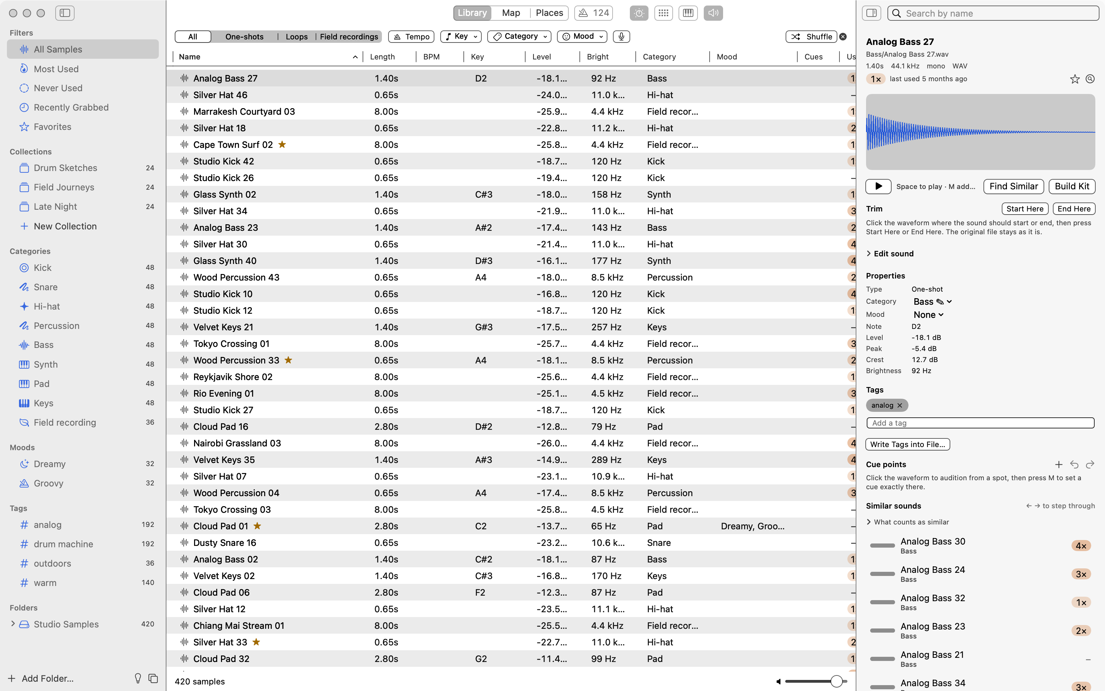
Task: Click the circular icon beside the favorite star
Action: (1090, 79)
